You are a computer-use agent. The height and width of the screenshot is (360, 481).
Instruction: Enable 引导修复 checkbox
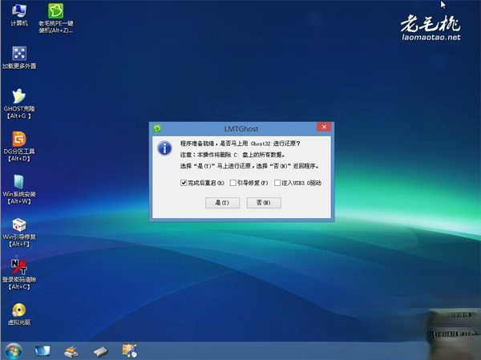coord(232,183)
